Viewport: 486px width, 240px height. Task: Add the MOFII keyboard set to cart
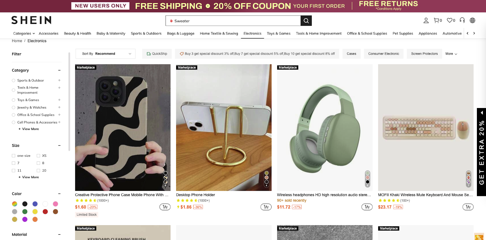(x=468, y=207)
